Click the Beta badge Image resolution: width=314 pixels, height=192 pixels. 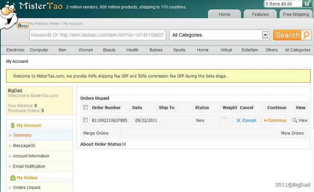(x=23, y=26)
